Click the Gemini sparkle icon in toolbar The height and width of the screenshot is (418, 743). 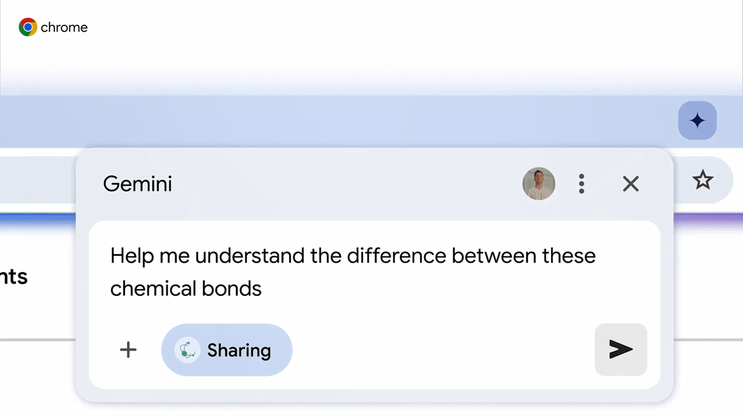[x=697, y=121]
